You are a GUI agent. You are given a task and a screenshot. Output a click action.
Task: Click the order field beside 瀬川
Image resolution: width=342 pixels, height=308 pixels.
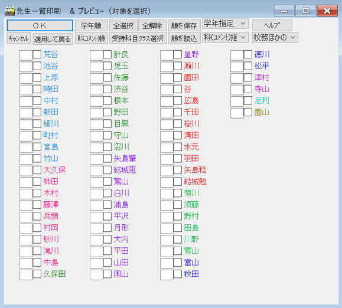pyautogui.click(x=167, y=67)
